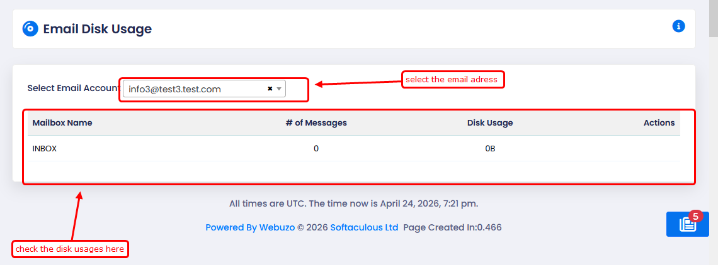The image size is (718, 265).
Task: Click the INBOX message count of 0
Action: pyautogui.click(x=316, y=149)
